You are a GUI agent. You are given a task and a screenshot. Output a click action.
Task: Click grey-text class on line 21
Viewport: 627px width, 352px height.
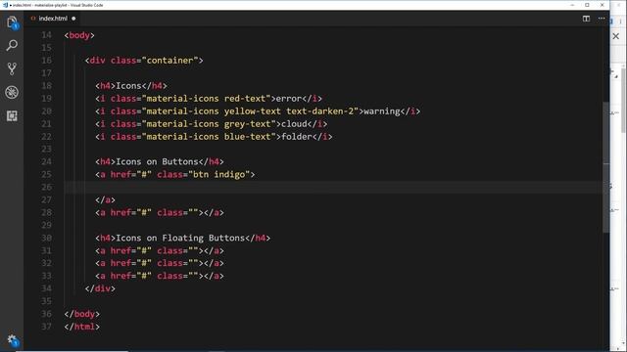247,124
